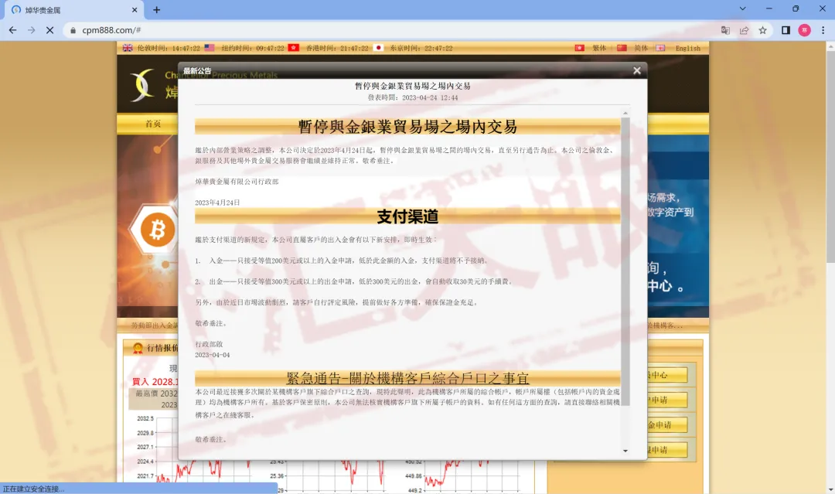The height and width of the screenshot is (494, 835).
Task: Stop loading the page
Action: coord(50,30)
